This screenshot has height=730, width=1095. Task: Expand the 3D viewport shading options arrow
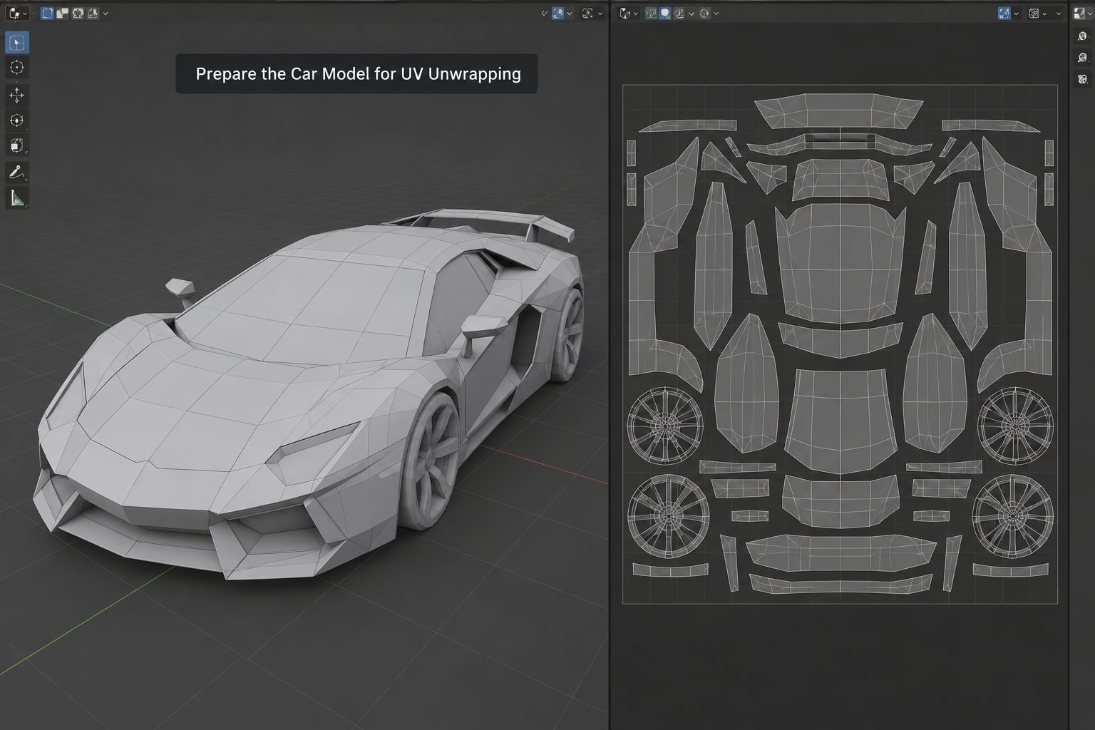click(600, 13)
